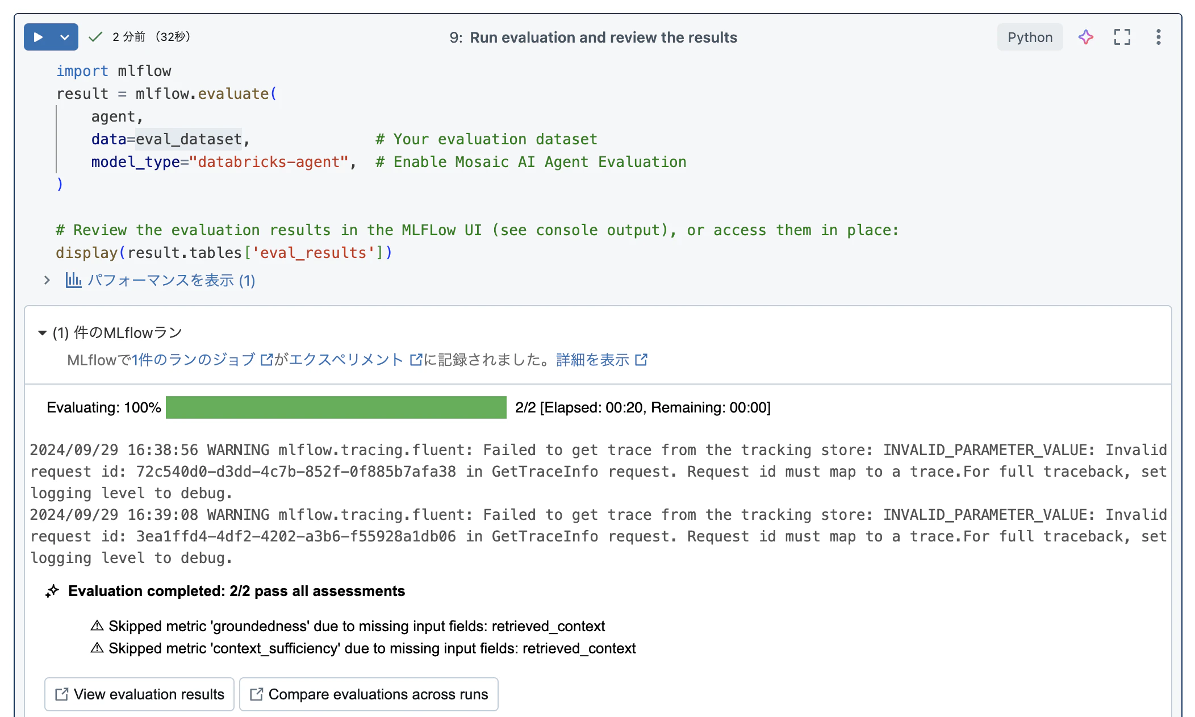The height and width of the screenshot is (717, 1195).
Task: Click the green success checkmark icon
Action: (x=95, y=37)
